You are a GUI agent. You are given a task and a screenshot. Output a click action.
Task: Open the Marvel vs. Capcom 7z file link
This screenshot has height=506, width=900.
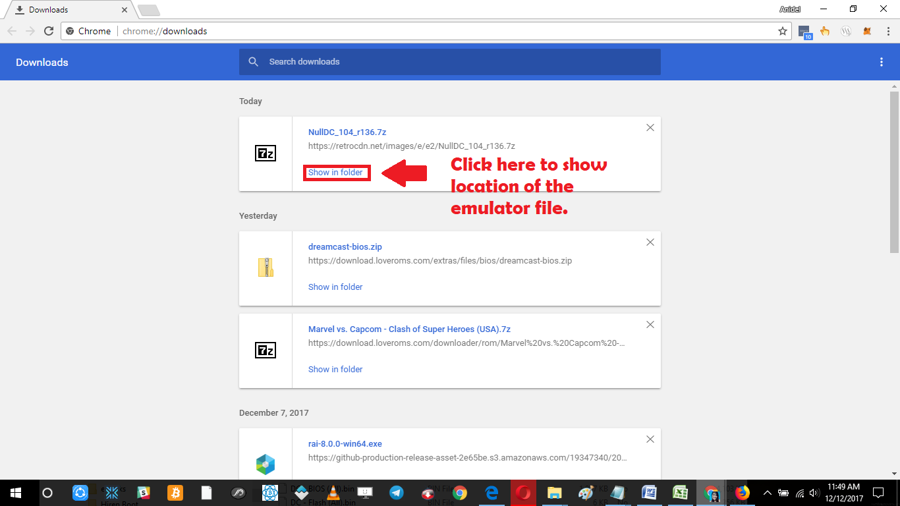click(409, 329)
